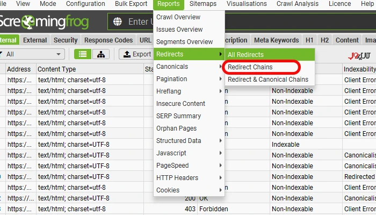The height and width of the screenshot is (215, 376).
Task: Click the Export button
Action: [x=136, y=54]
